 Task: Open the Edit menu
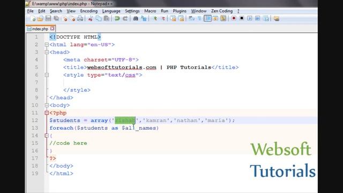[x=42, y=11]
